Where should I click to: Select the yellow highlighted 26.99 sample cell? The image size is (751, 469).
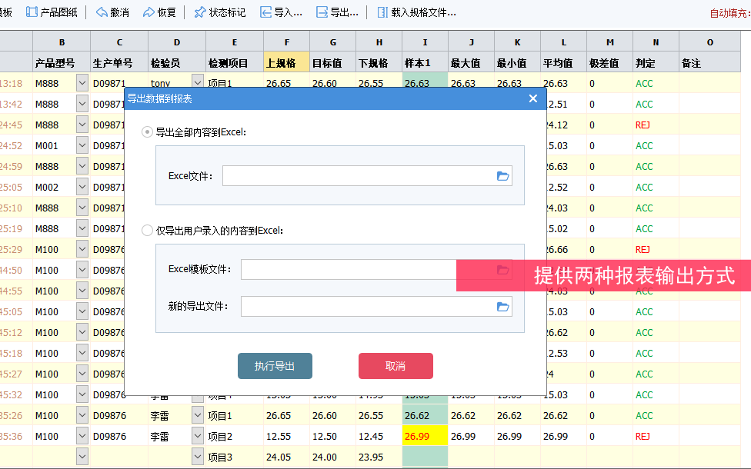[425, 436]
